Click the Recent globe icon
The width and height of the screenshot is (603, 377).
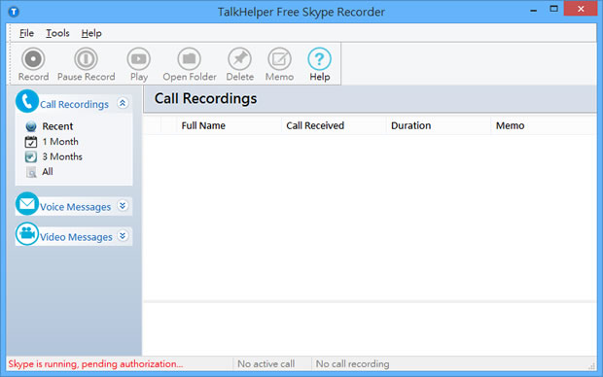pos(31,126)
